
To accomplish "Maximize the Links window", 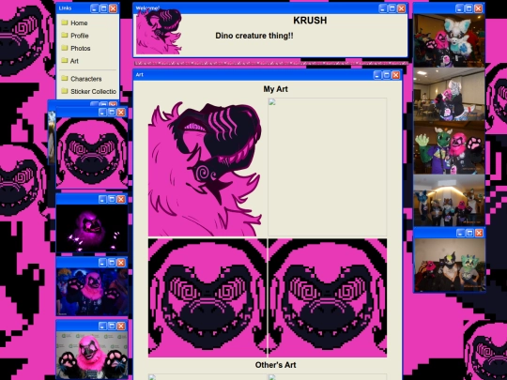I will (x=104, y=8).
